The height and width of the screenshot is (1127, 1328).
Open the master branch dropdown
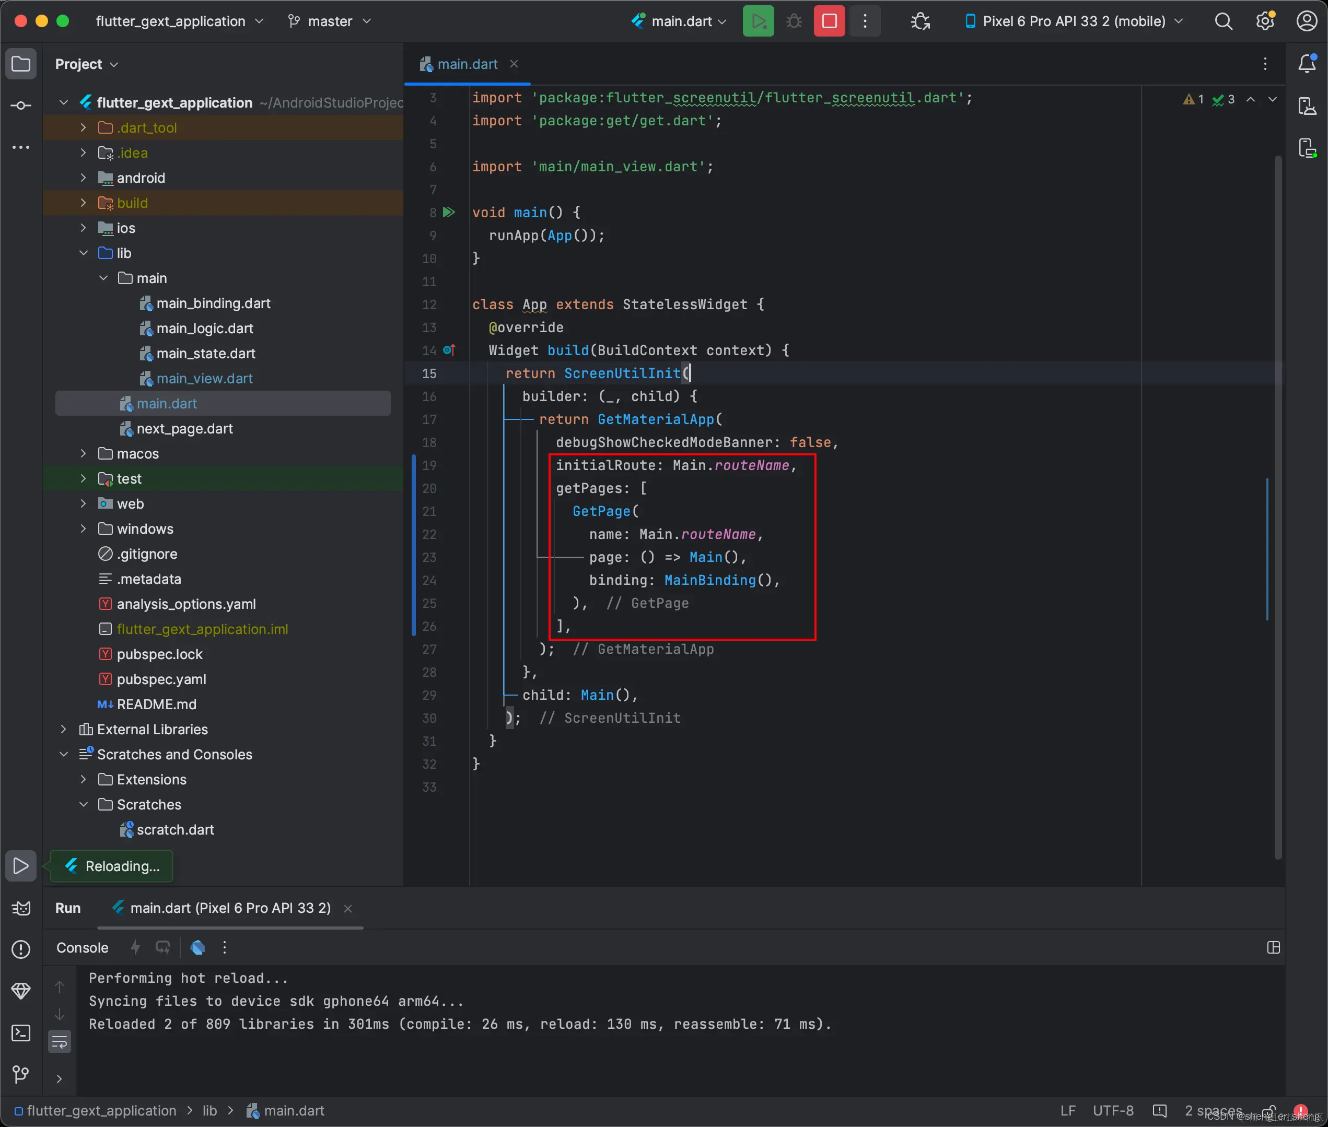coord(330,21)
